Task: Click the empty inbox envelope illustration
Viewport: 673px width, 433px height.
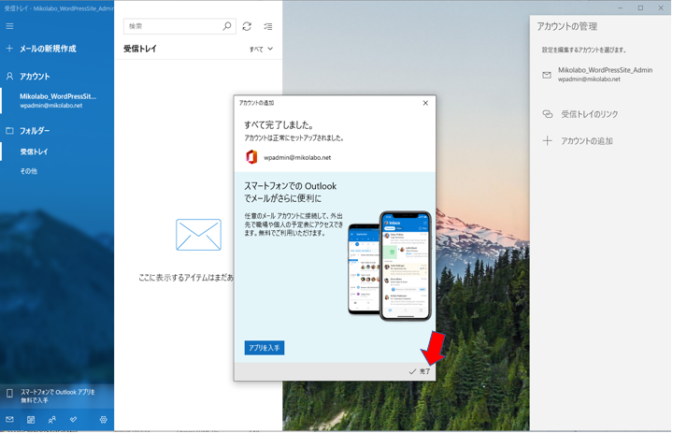Action: coord(198,235)
